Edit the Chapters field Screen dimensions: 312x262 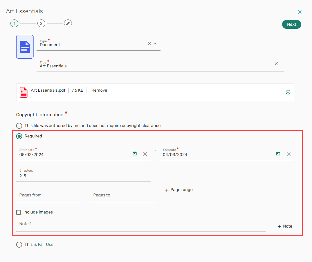(83, 175)
